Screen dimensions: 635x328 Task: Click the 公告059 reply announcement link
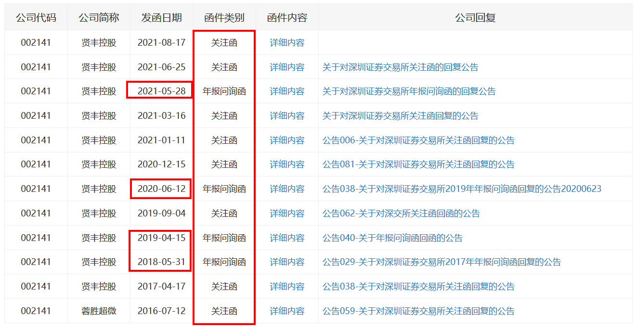pos(418,311)
